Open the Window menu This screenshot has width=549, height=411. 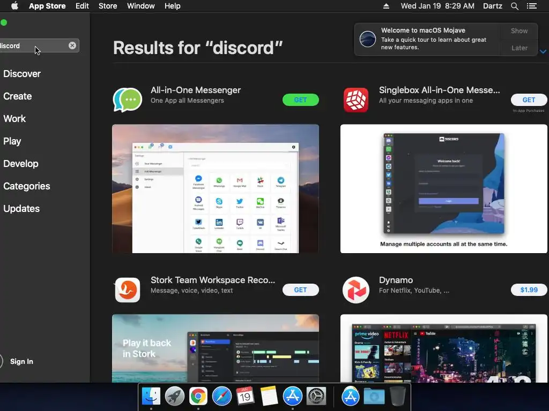click(141, 6)
